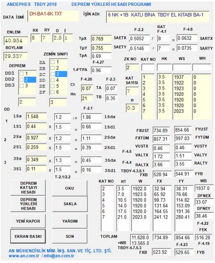The height and width of the screenshot is (263, 215).
Task: Click the SAETX field showing 0.5052
Action: (139, 38)
